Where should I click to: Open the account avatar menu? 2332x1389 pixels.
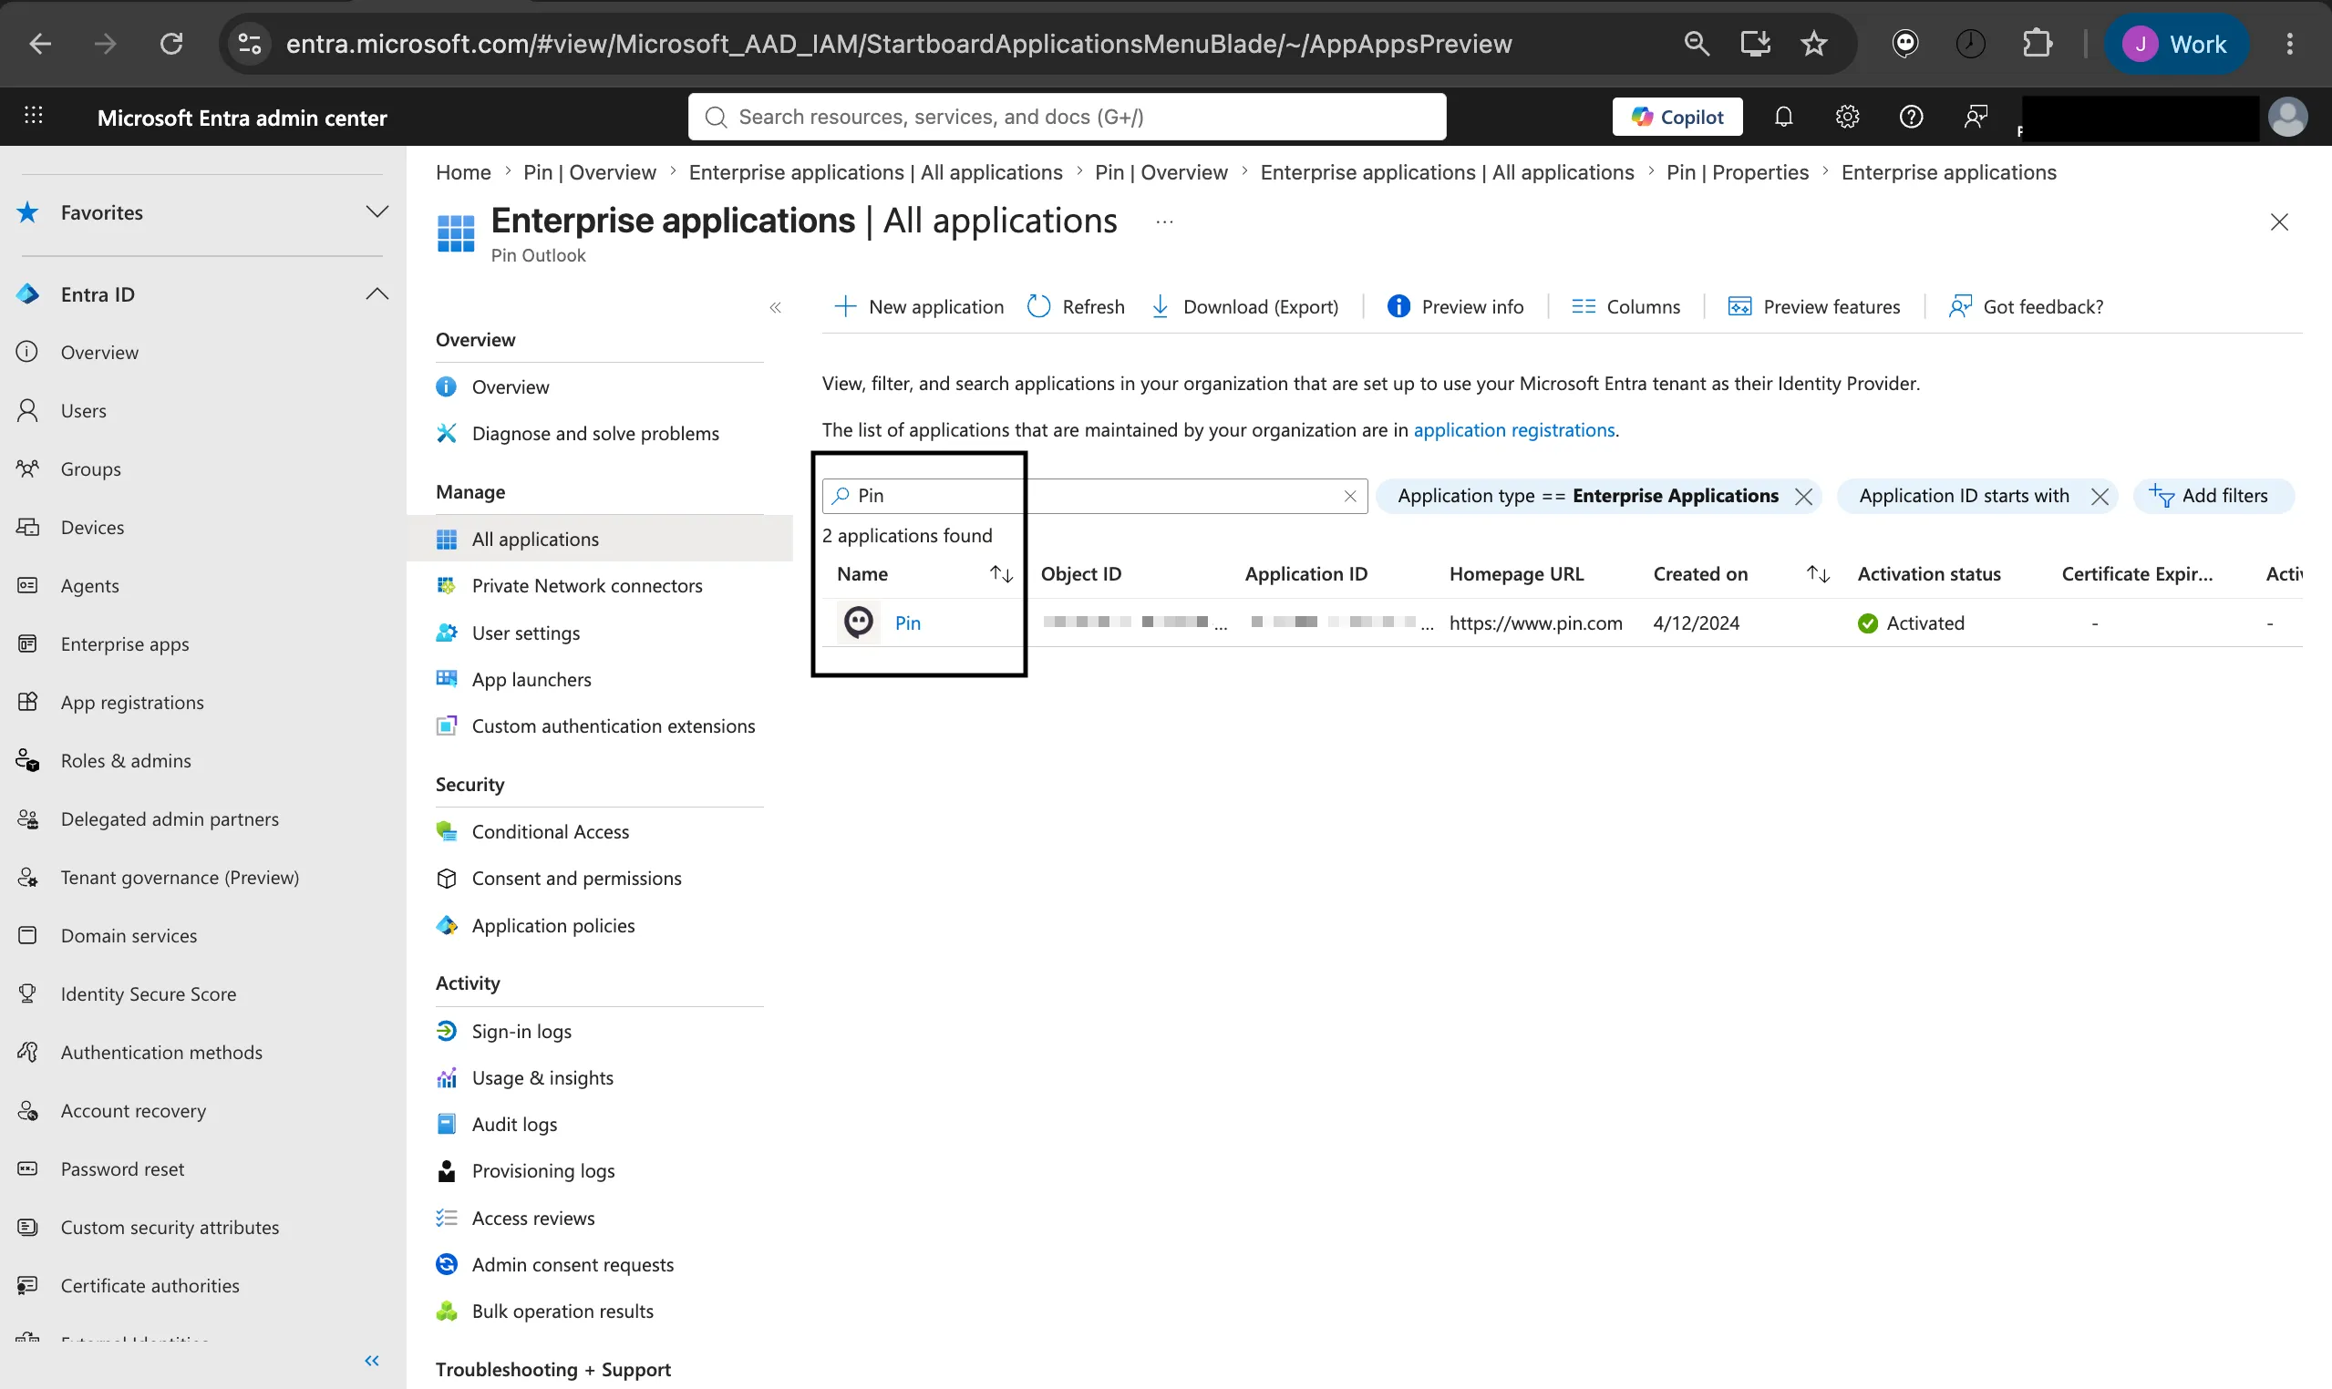pos(2287,118)
